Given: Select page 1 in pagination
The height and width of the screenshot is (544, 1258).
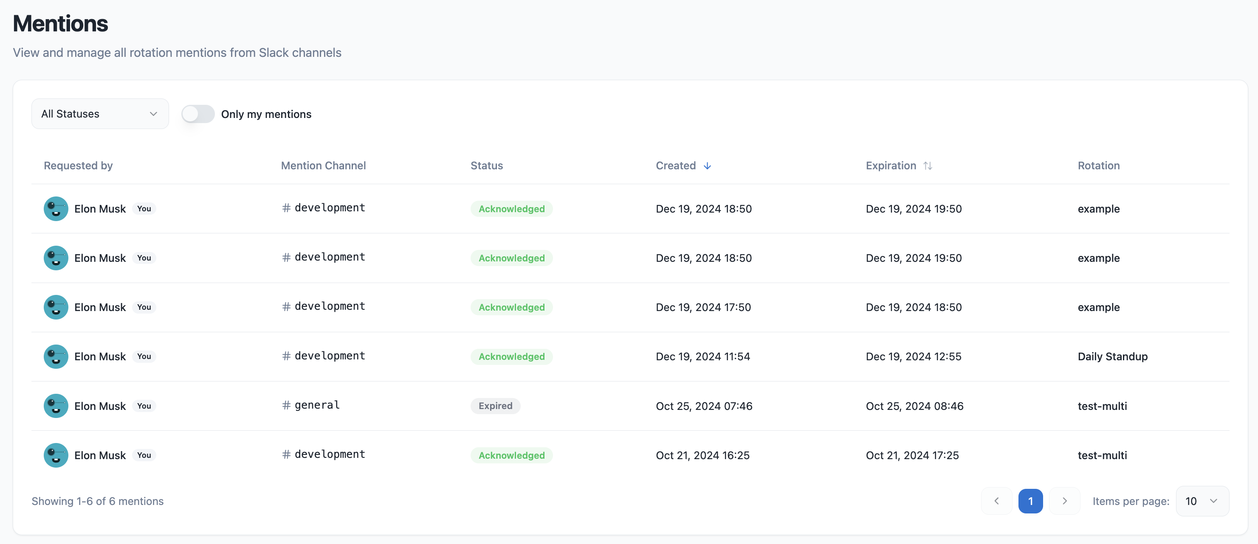Looking at the screenshot, I should [x=1030, y=501].
